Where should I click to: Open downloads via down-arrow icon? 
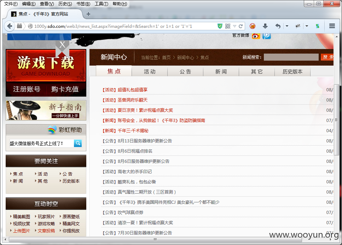[x=265, y=26]
